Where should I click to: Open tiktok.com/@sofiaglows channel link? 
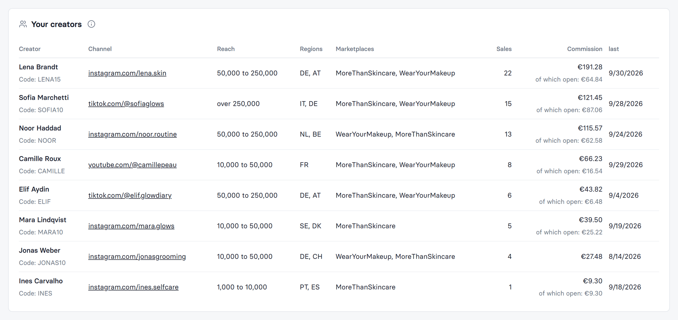(x=126, y=104)
